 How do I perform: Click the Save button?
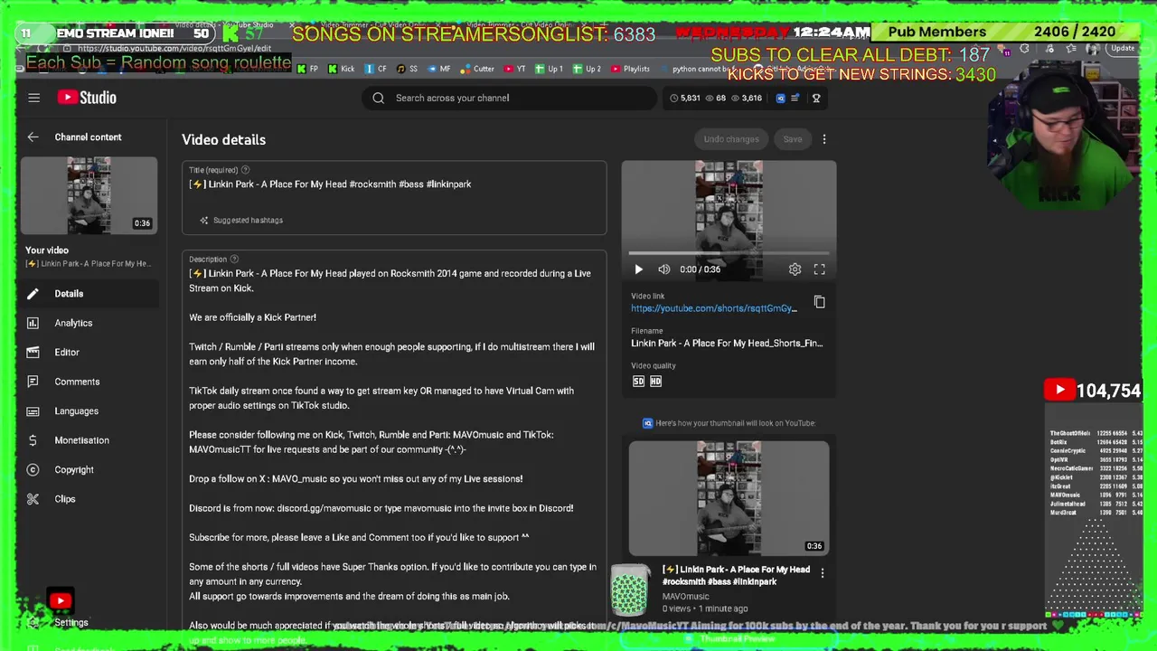[793, 139]
